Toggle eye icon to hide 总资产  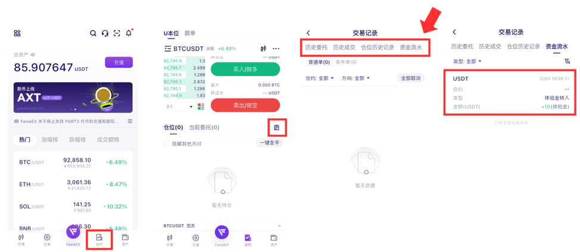tap(33, 55)
